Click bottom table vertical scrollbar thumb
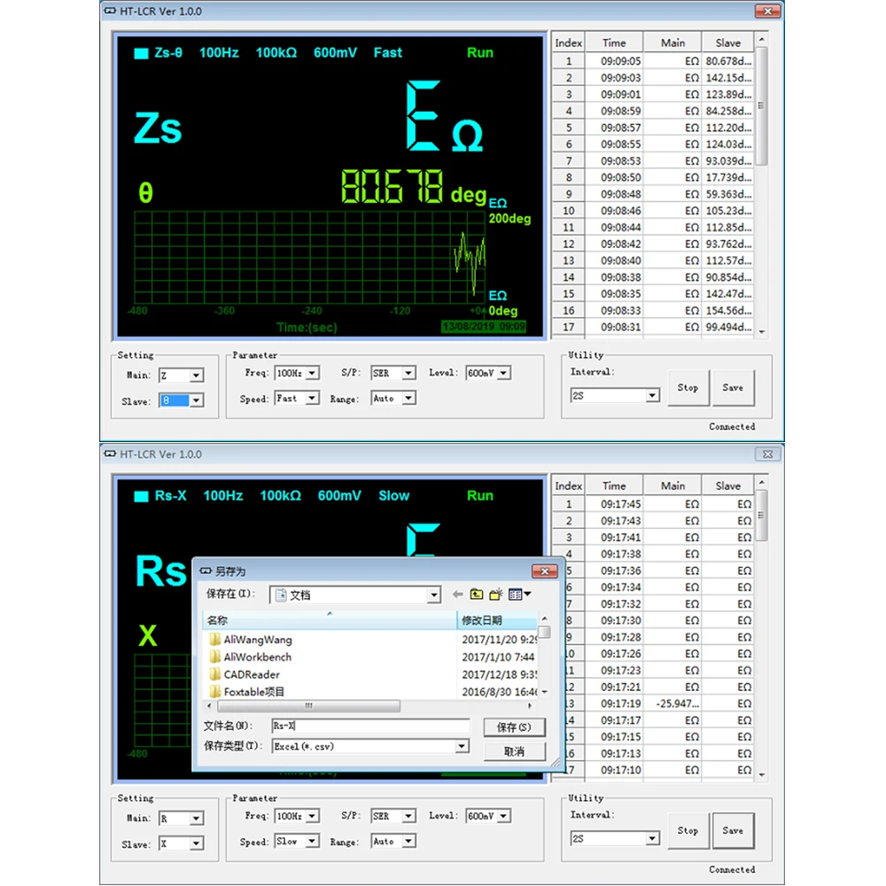Viewport: 886px width, 886px height. tap(761, 516)
